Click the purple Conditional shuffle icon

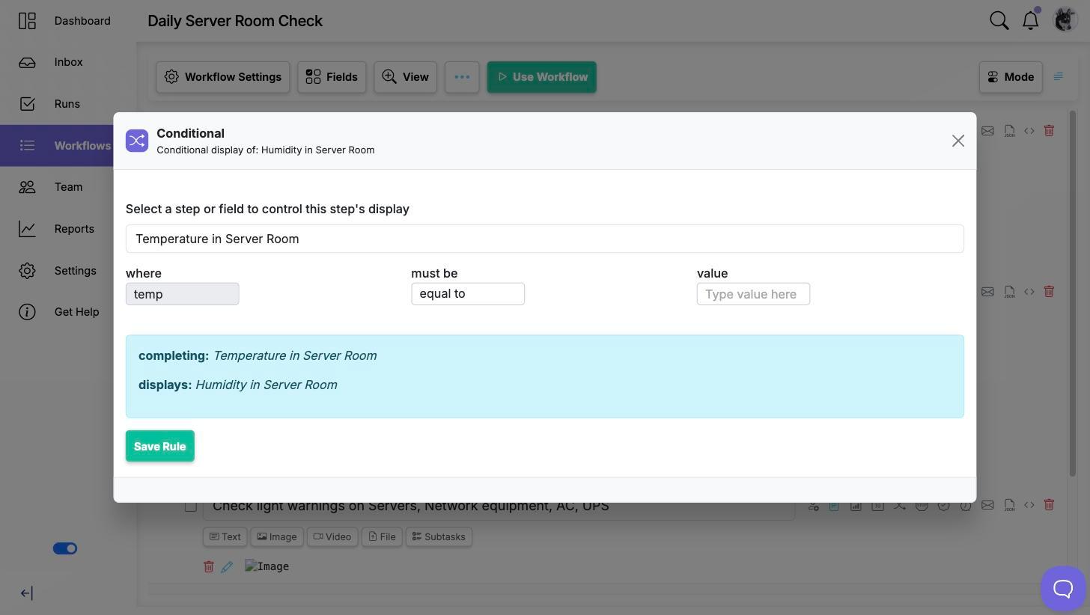click(x=137, y=141)
